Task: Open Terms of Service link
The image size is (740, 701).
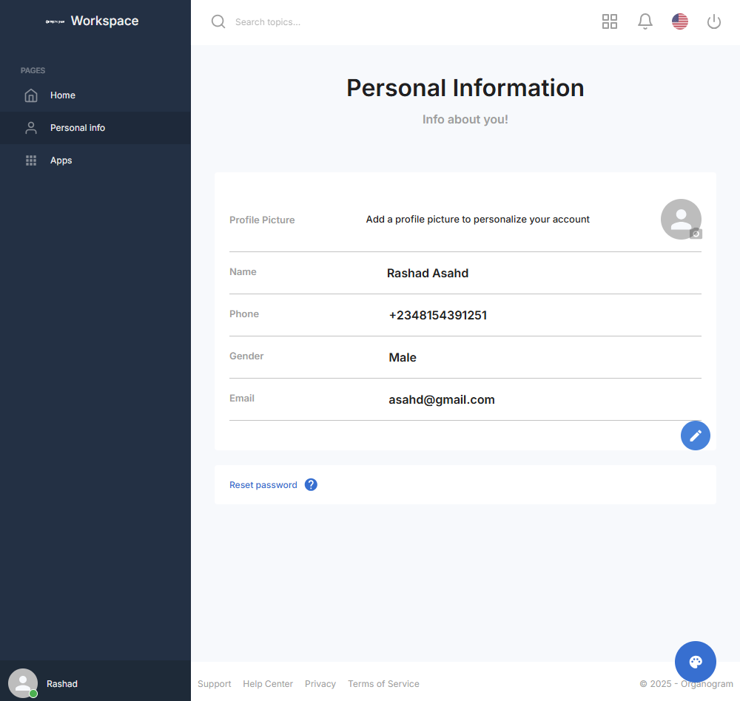Action: (x=383, y=684)
